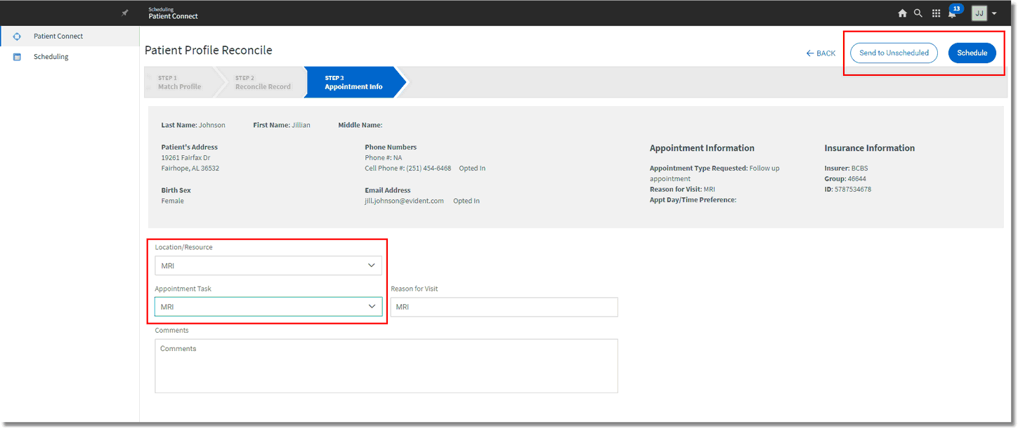Select Step 3 Appointment Info
1018x429 pixels.
click(x=353, y=82)
